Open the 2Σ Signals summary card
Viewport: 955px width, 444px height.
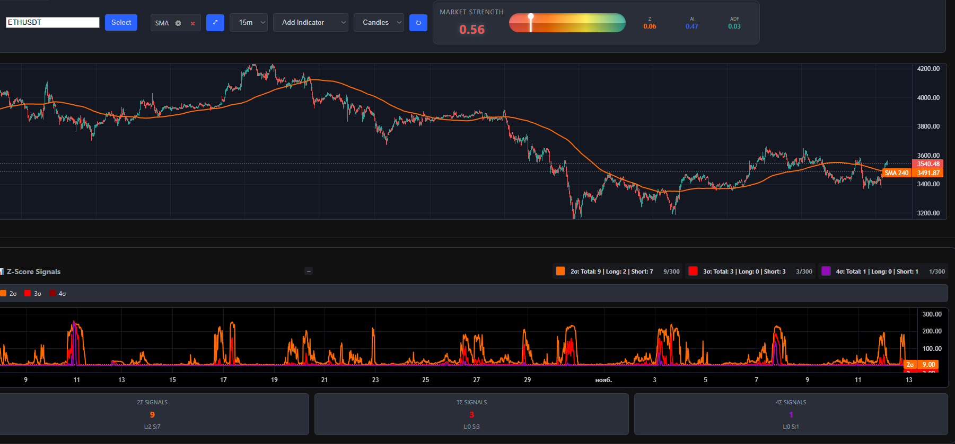point(153,414)
